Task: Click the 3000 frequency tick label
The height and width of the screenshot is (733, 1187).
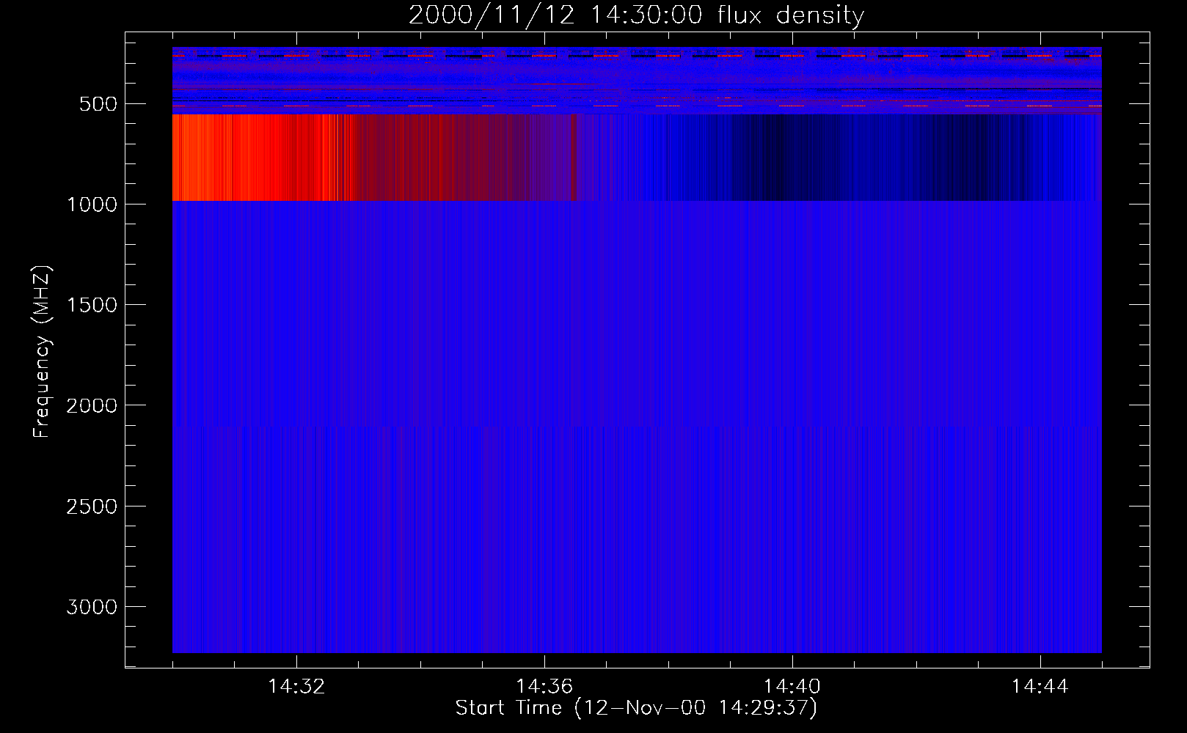Action: (92, 607)
